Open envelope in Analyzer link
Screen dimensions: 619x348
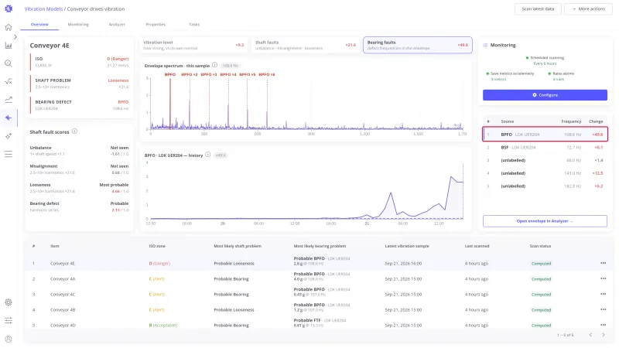(545, 221)
